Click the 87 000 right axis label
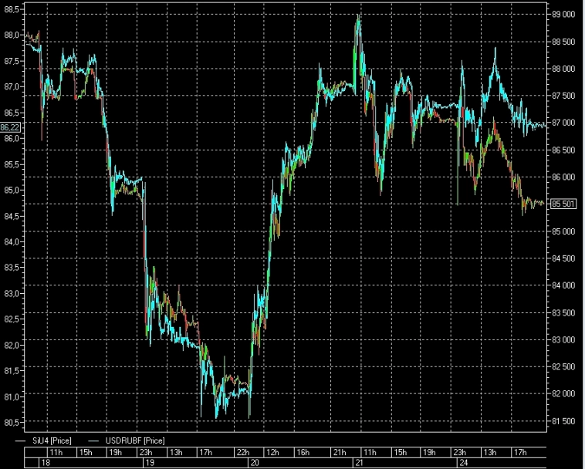Screen dimensions: 585x469 coord(563,123)
